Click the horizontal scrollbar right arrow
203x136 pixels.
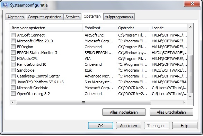point(184,102)
